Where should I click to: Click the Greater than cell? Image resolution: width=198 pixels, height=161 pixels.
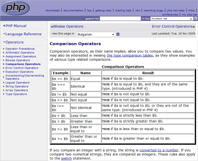86,121
